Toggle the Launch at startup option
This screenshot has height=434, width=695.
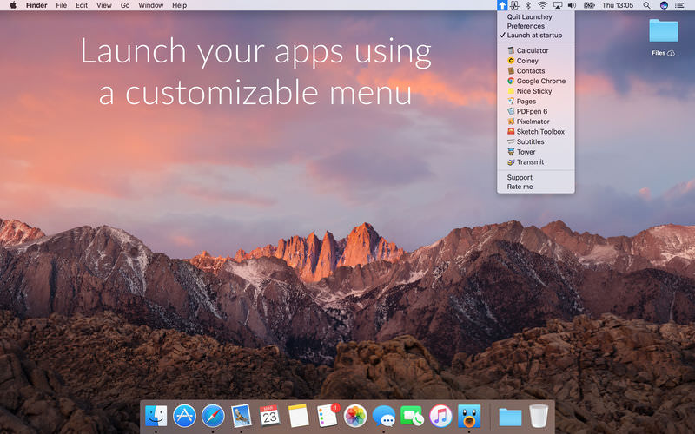[x=534, y=36]
